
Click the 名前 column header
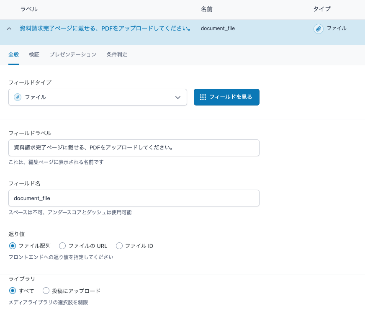(x=206, y=9)
